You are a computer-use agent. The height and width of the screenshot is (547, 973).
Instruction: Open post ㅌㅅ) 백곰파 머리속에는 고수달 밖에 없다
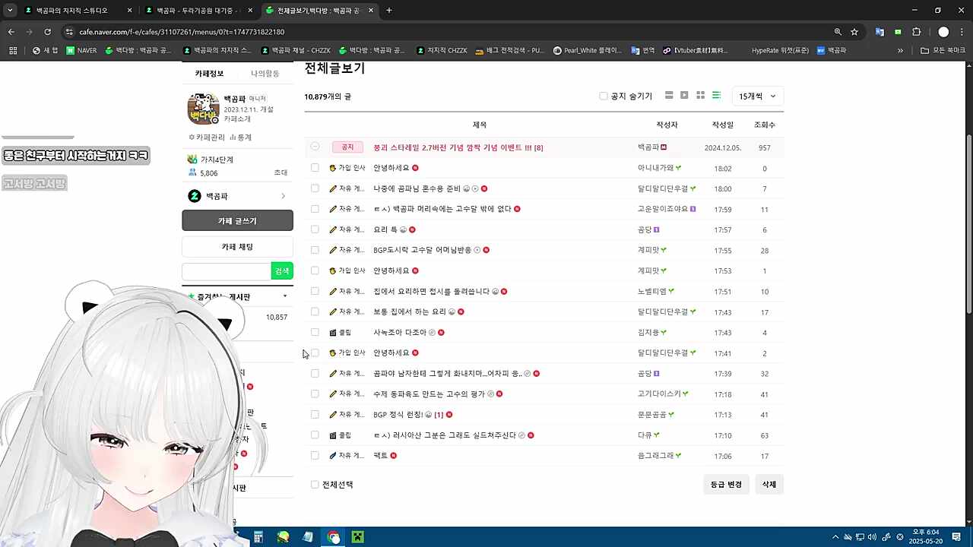(x=442, y=209)
